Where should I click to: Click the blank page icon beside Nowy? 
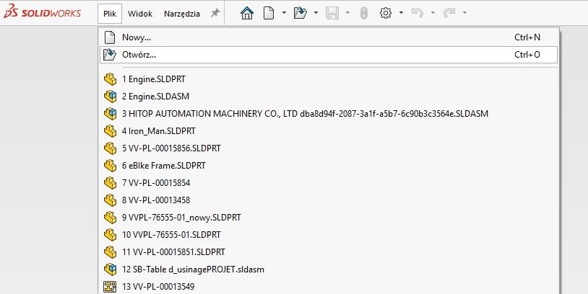[110, 37]
